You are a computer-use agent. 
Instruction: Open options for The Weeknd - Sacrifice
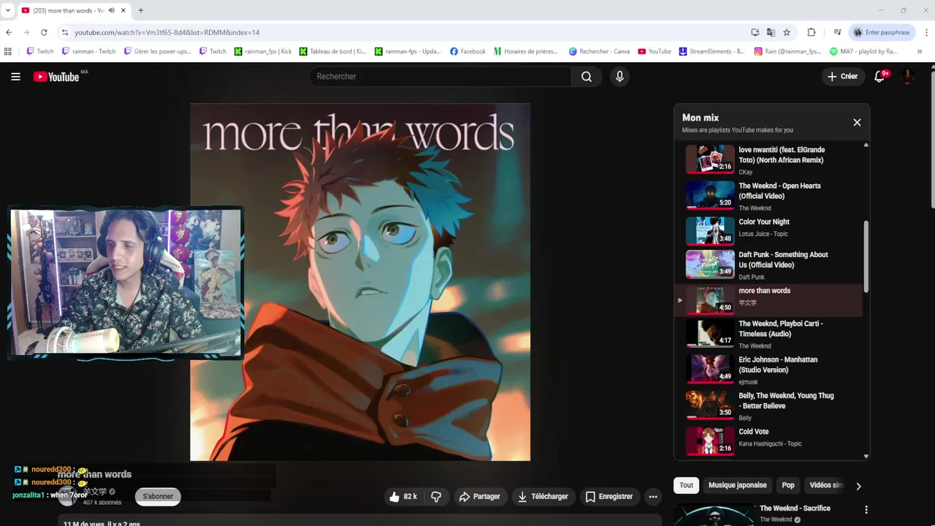click(x=866, y=510)
